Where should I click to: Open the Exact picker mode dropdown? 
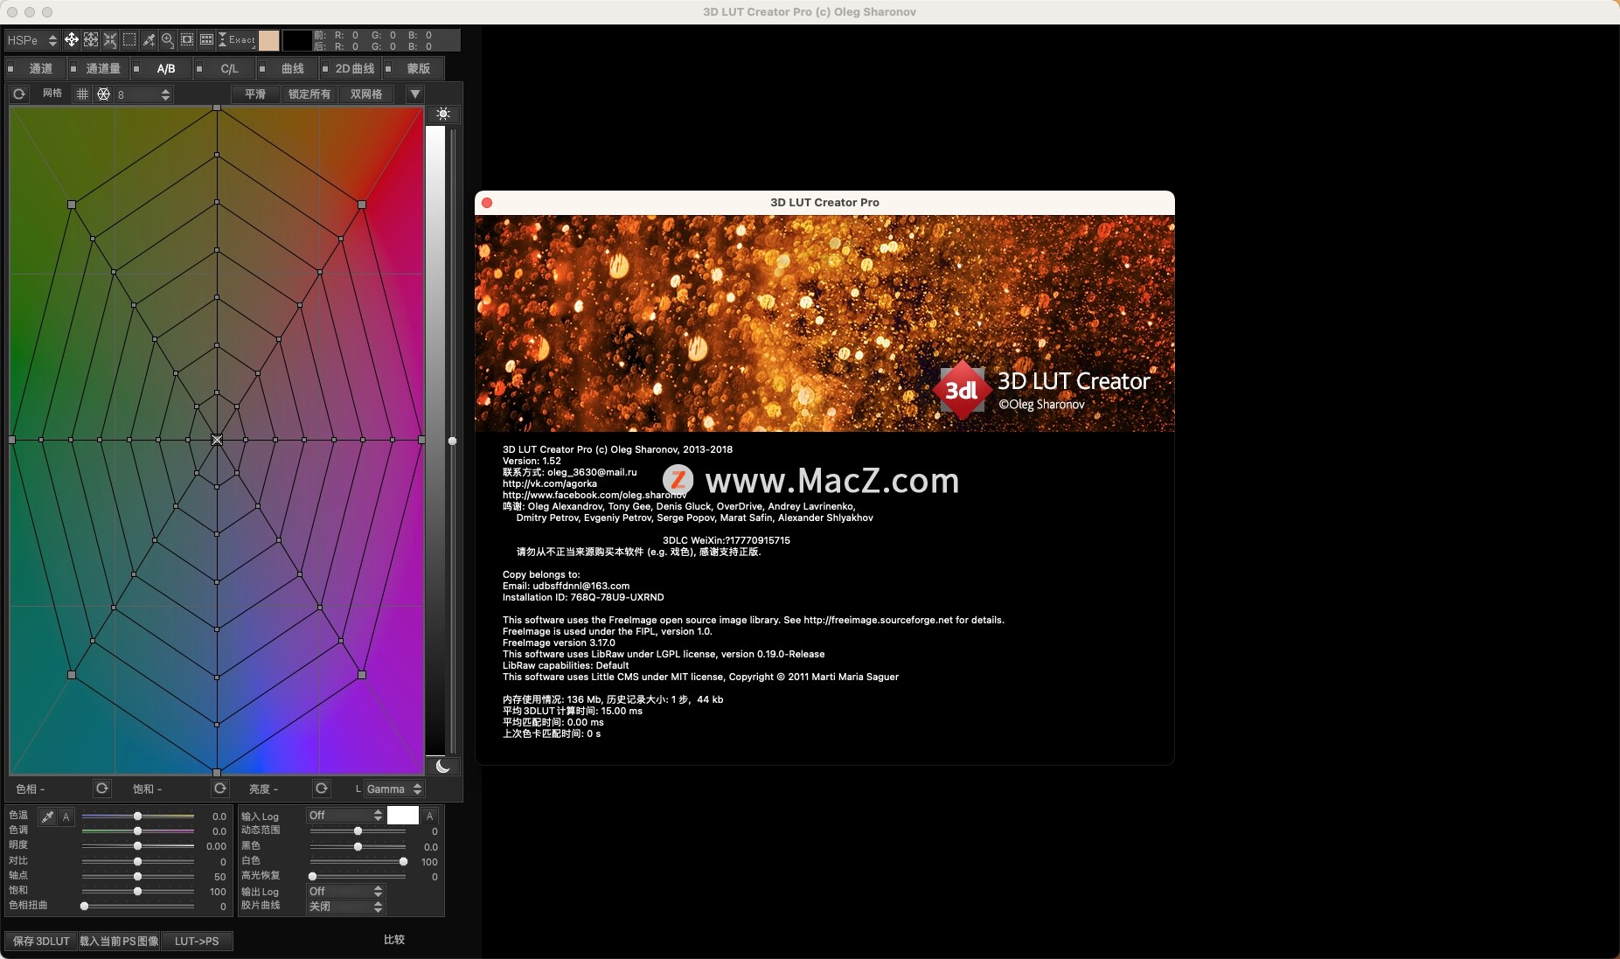click(x=236, y=39)
